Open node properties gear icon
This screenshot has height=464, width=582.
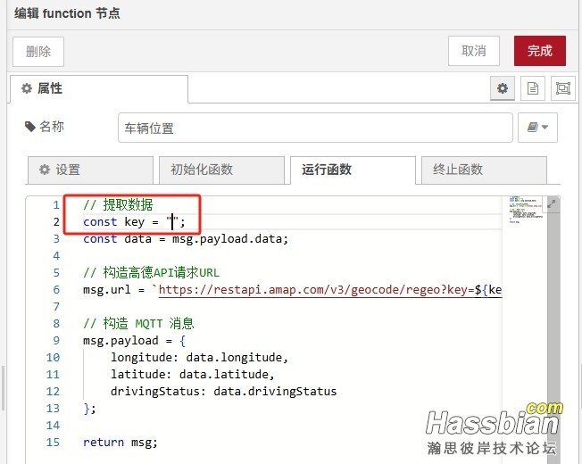pos(503,88)
